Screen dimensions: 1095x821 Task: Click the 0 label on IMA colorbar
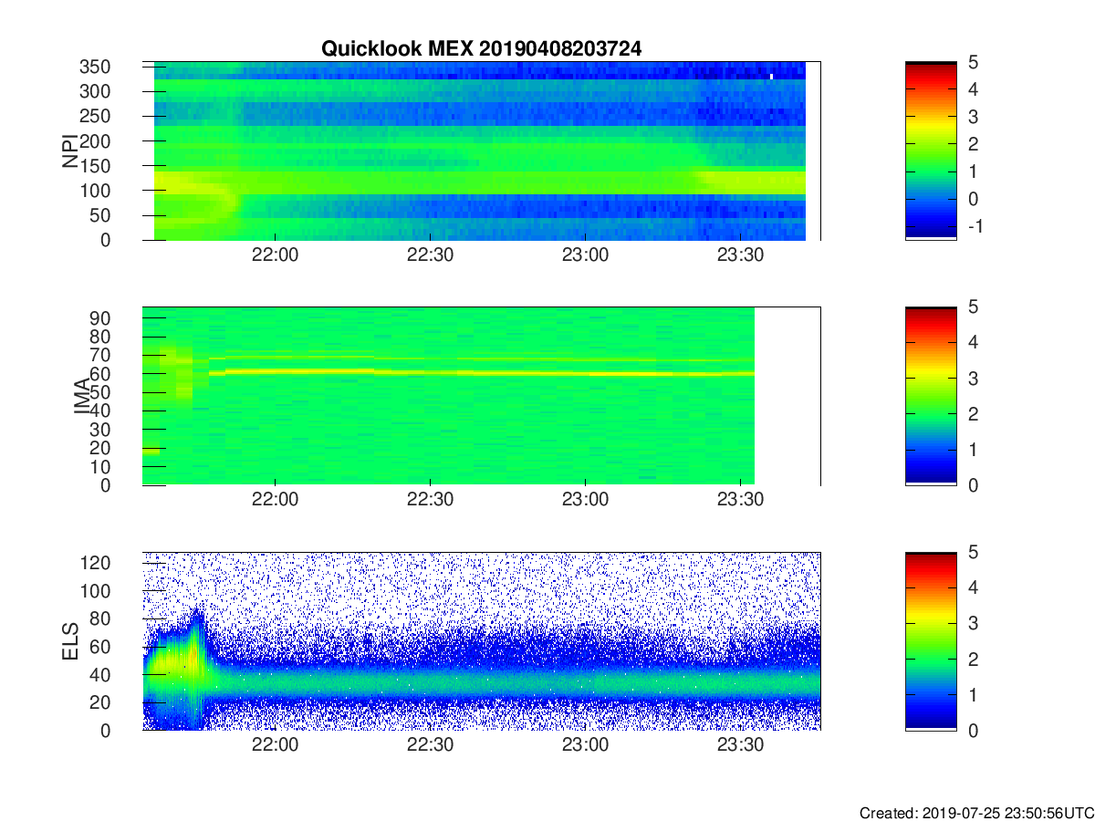pyautogui.click(x=973, y=484)
